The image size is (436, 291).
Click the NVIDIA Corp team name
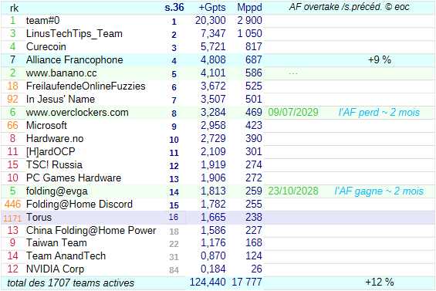coord(55,269)
